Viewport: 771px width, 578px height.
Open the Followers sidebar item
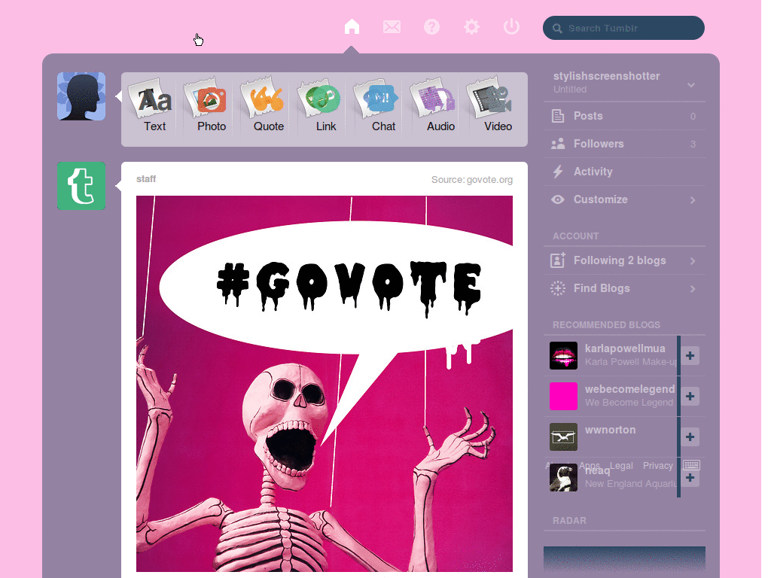[624, 144]
